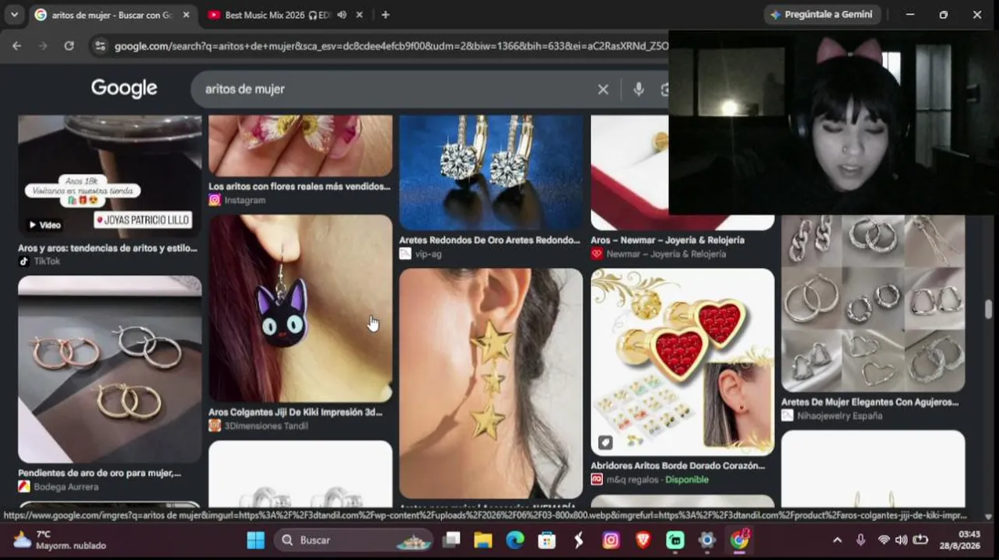
Task: Open the flower earrings image
Action: pyautogui.click(x=300, y=145)
